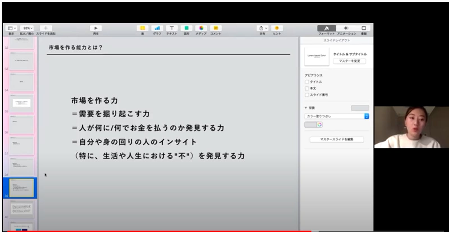Viewport: 449px width, 232px height.
Task: Select slide thumbnail 40 in navigator
Action: 22,209
